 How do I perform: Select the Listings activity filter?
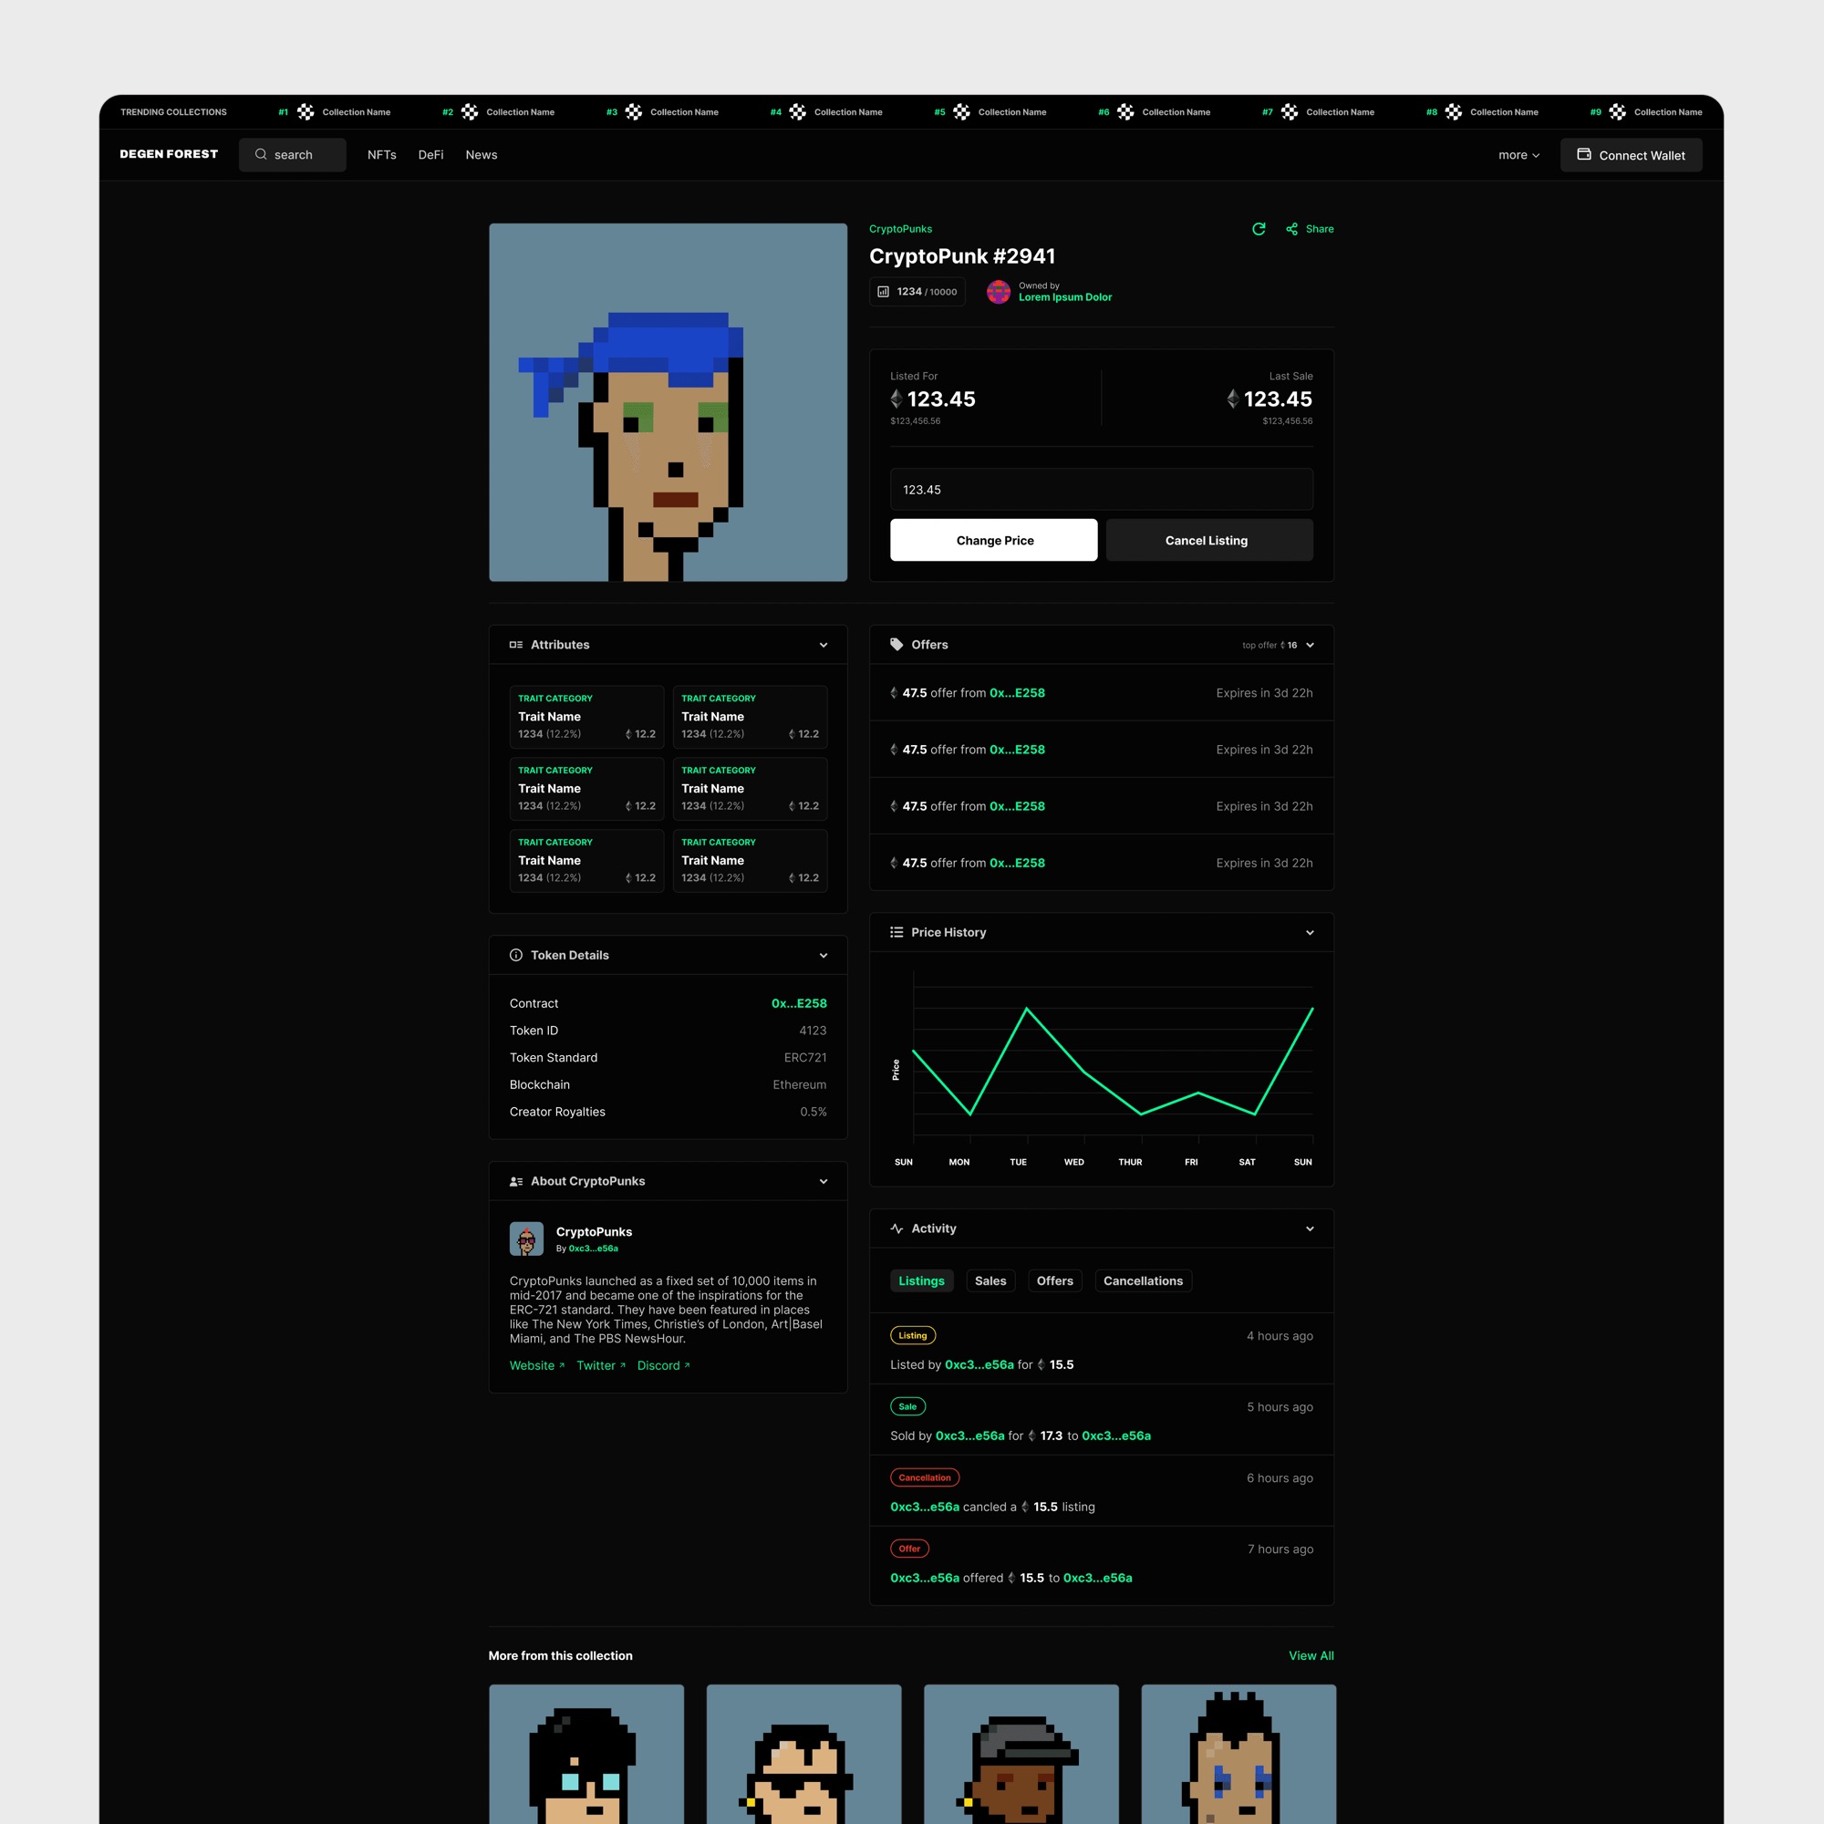tap(921, 1281)
